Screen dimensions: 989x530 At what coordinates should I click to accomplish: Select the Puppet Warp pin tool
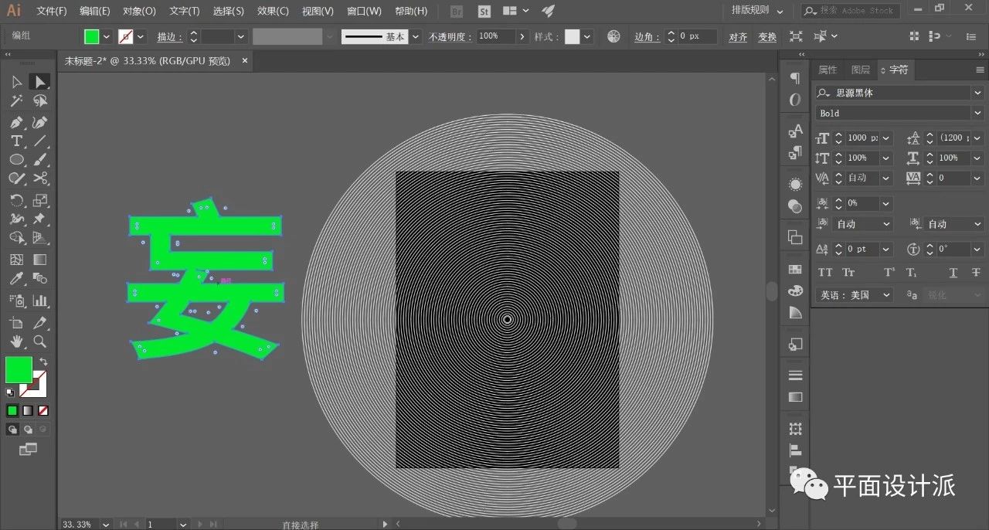40,219
